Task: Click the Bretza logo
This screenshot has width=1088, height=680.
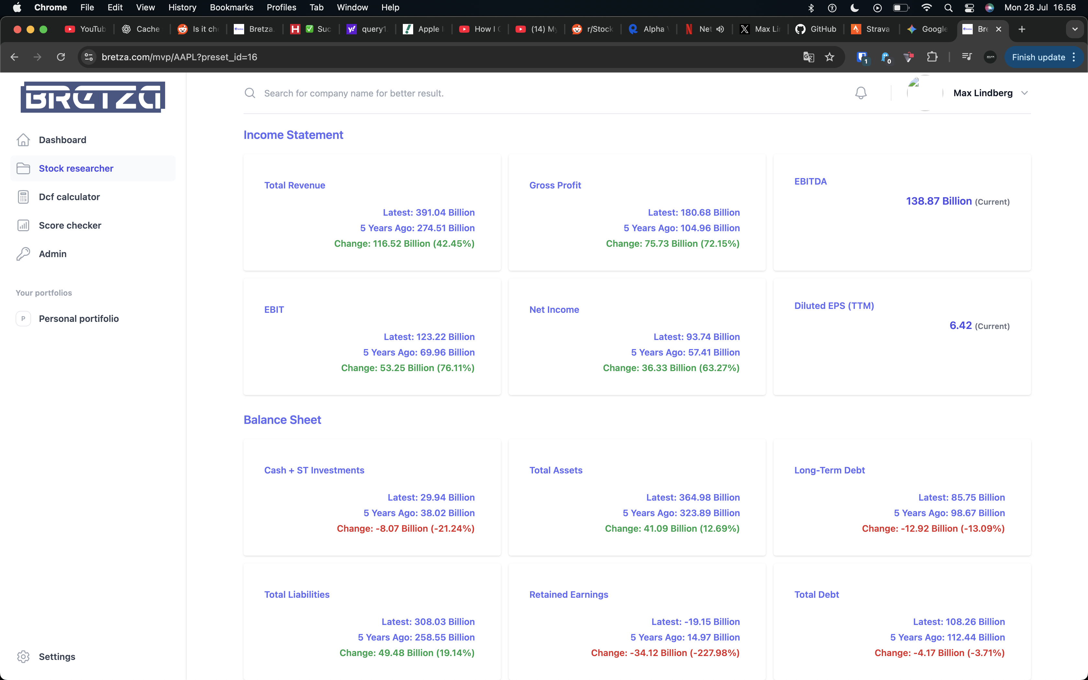Action: [93, 97]
